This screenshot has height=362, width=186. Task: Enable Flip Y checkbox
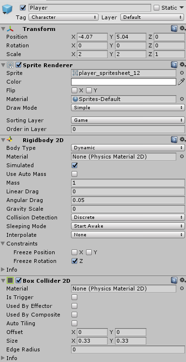[89, 90]
